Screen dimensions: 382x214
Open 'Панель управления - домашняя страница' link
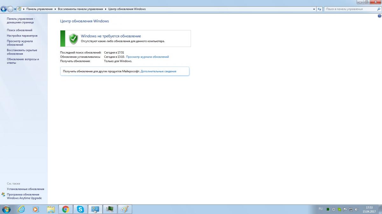point(21,21)
